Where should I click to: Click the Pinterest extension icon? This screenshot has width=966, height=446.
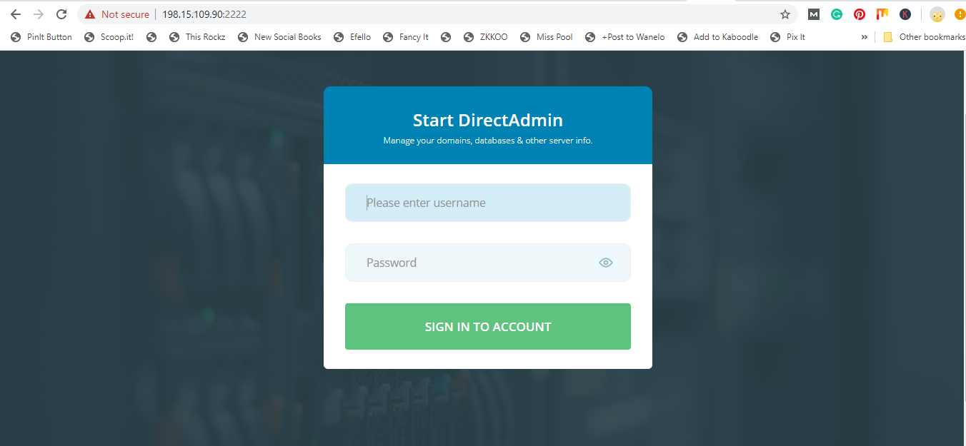click(x=860, y=14)
